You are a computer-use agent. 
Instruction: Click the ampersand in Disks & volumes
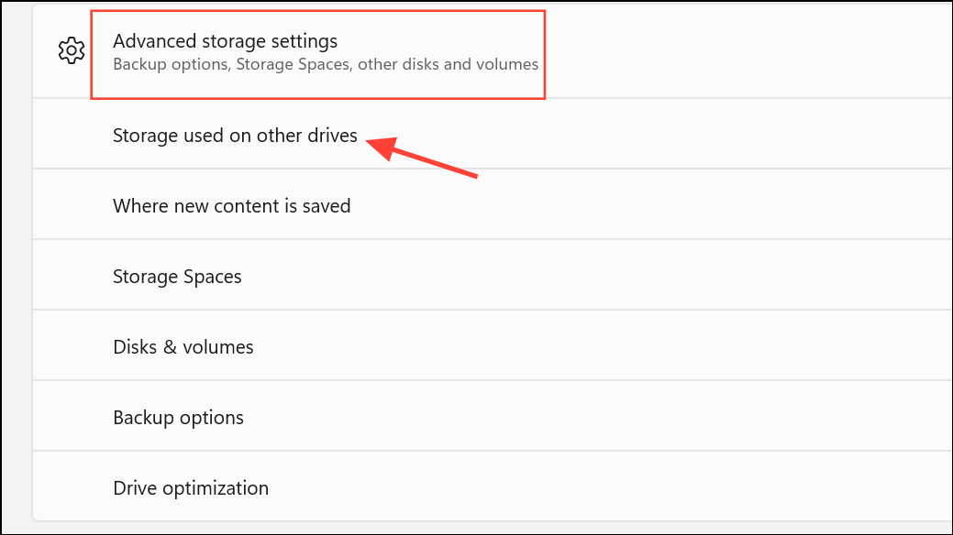(x=172, y=347)
